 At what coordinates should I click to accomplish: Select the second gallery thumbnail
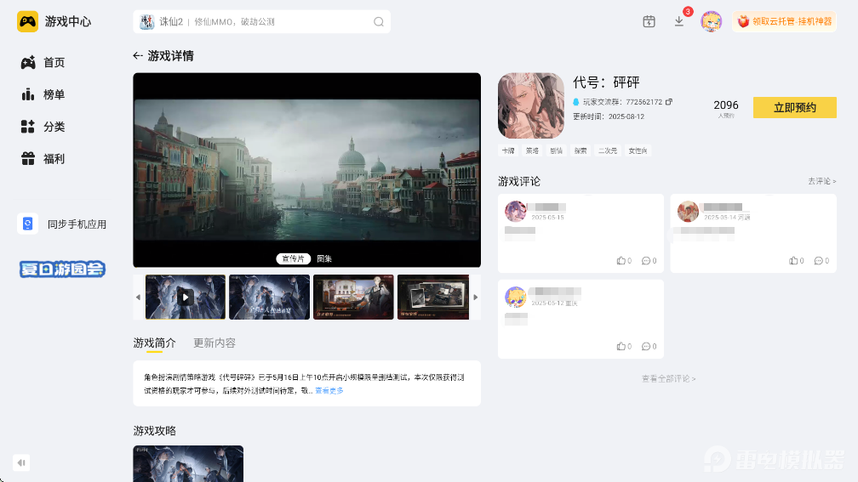pyautogui.click(x=269, y=298)
